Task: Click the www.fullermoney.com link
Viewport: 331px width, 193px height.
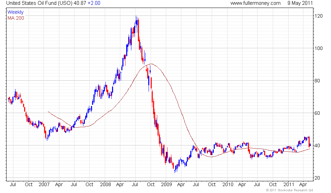Action: pos(255,3)
